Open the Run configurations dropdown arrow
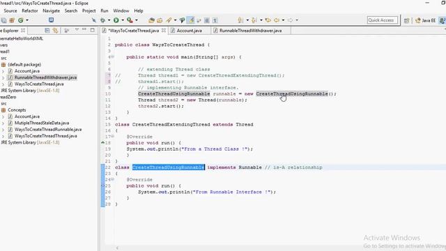The width and height of the screenshot is (446, 251). (123, 20)
